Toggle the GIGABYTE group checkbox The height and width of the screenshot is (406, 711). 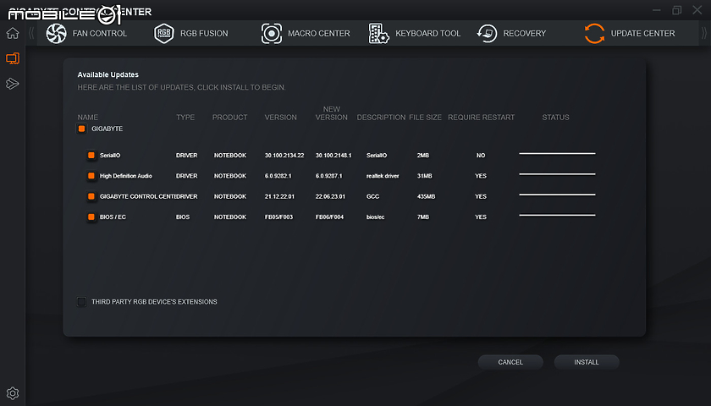point(81,129)
